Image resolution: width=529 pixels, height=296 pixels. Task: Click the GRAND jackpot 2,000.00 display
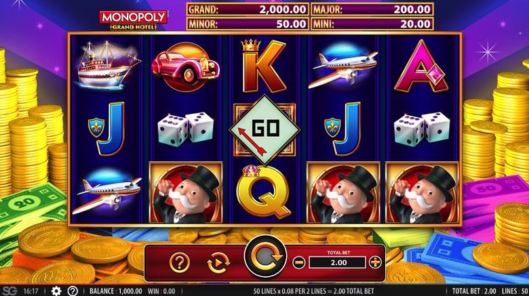248,9
